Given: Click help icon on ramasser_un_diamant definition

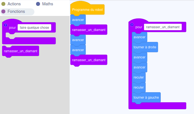Looking at the screenshot, I should click(x=132, y=25).
